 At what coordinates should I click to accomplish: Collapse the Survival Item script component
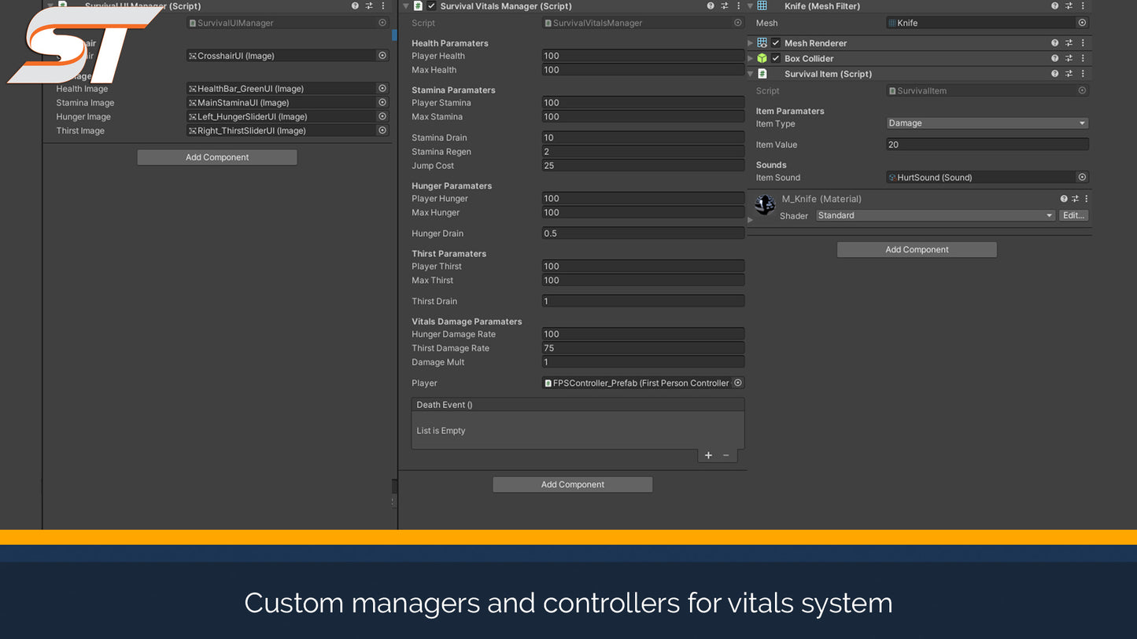tap(750, 73)
